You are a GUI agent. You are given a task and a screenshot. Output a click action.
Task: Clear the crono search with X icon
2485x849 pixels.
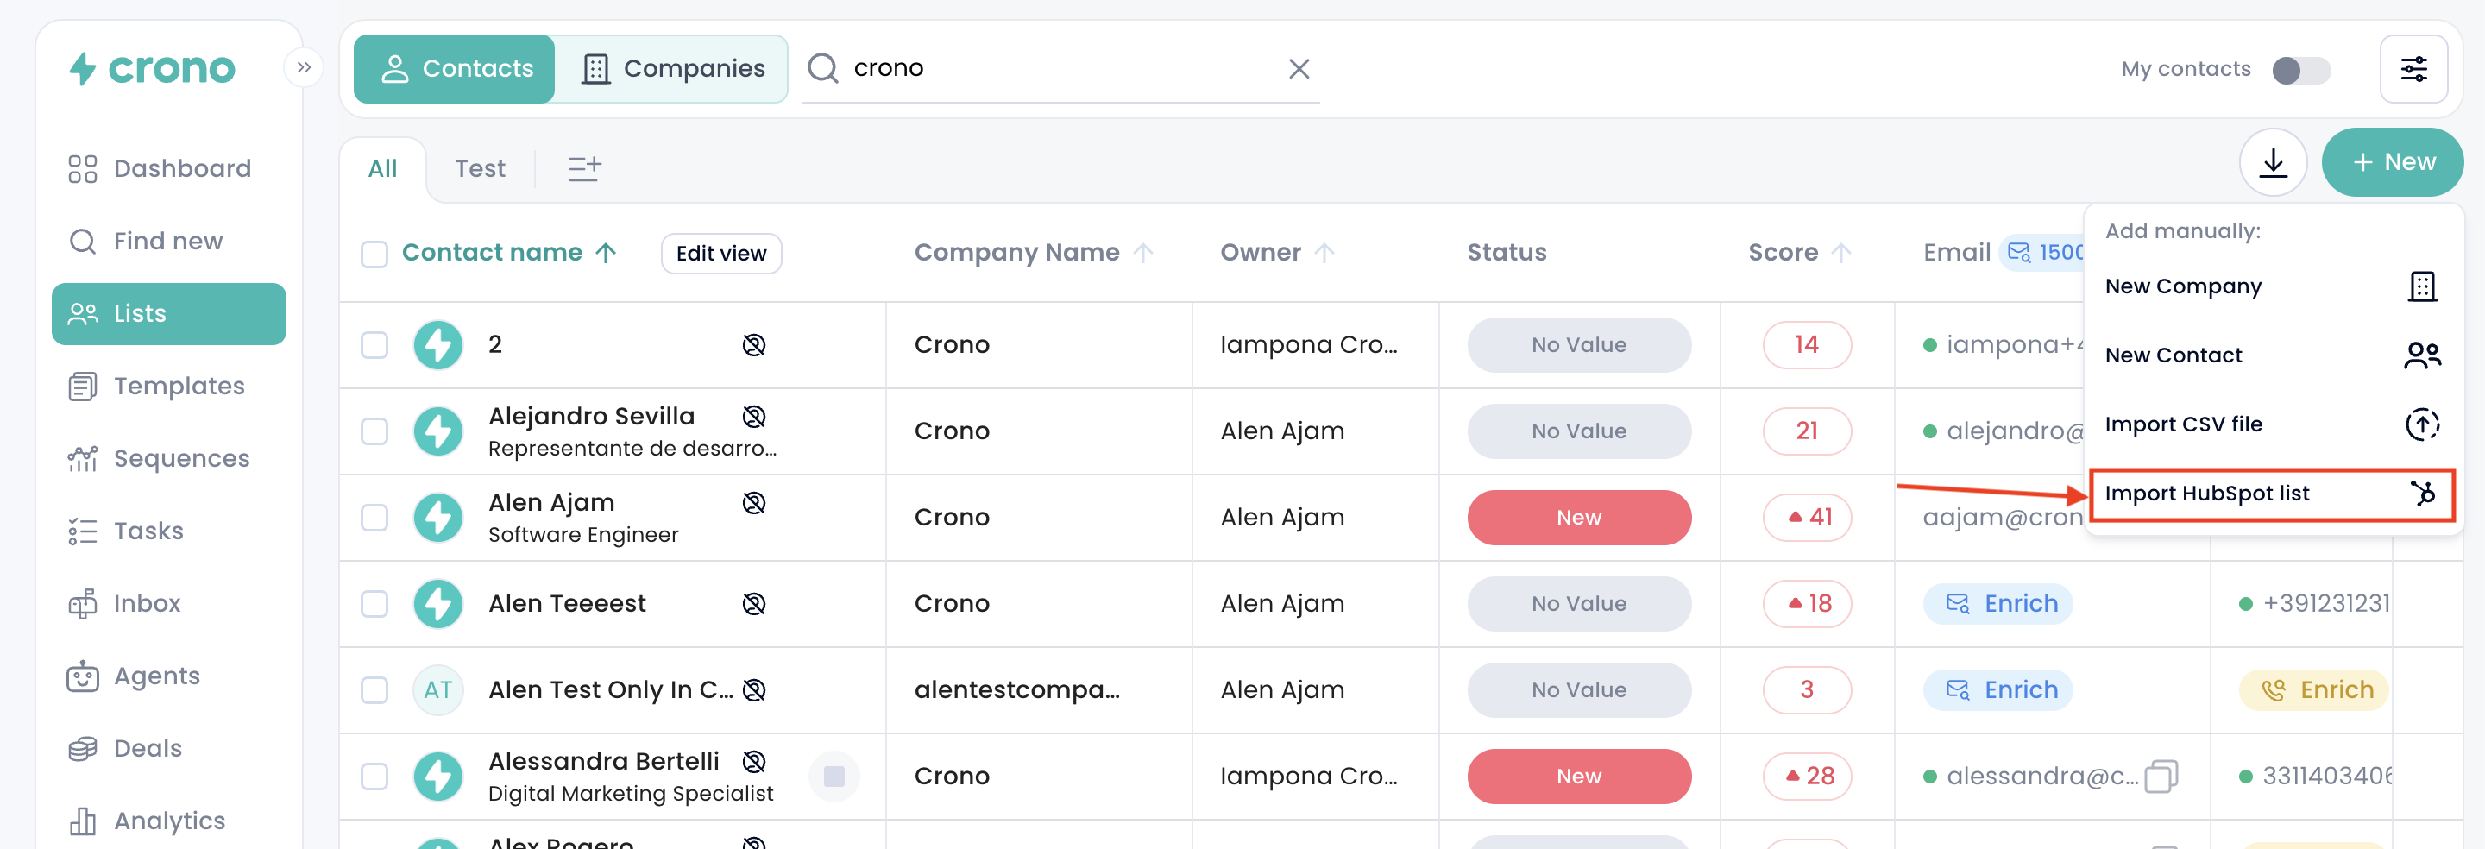point(1299,68)
